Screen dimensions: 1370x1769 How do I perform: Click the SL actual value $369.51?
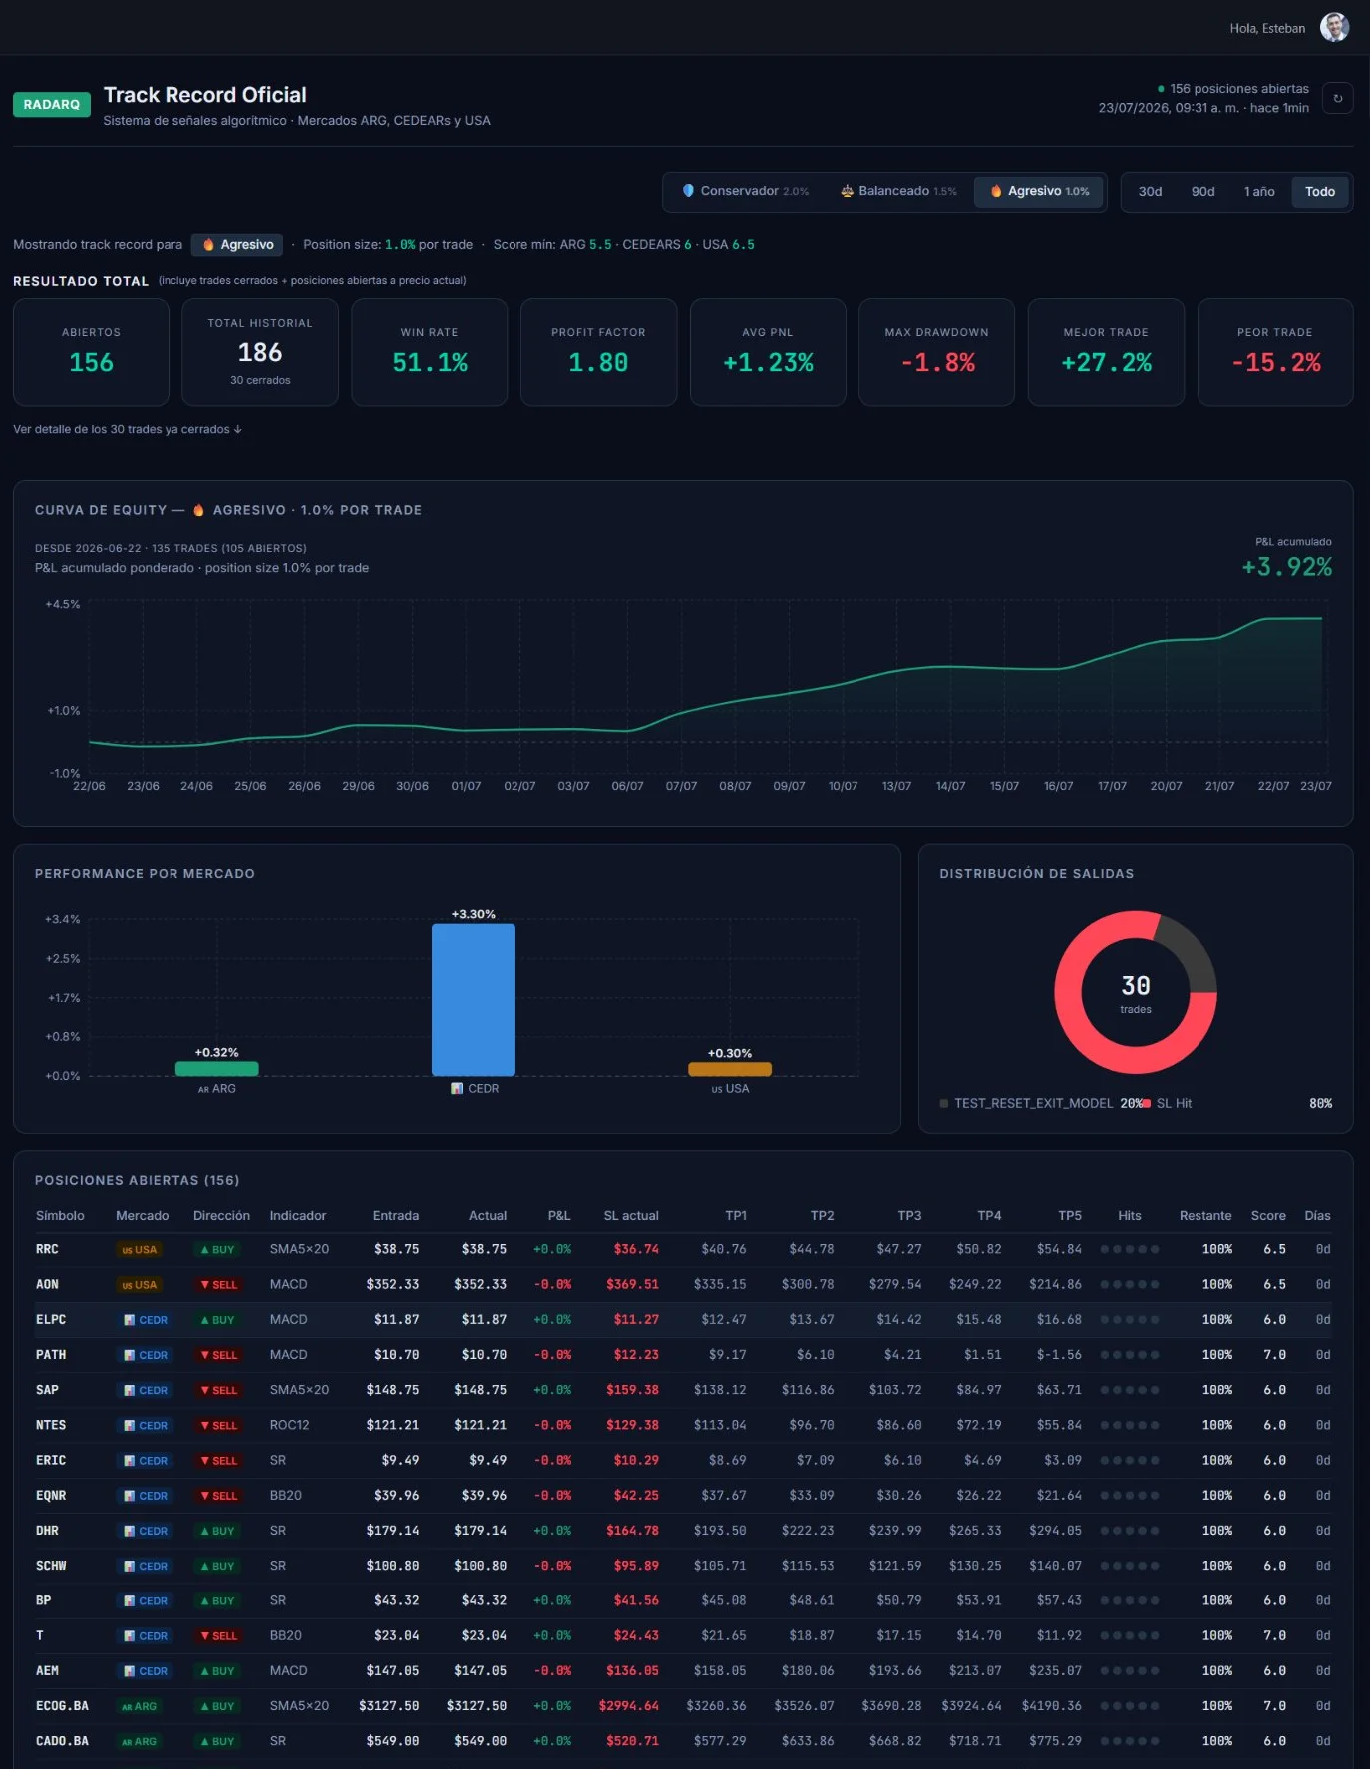[x=632, y=1285]
